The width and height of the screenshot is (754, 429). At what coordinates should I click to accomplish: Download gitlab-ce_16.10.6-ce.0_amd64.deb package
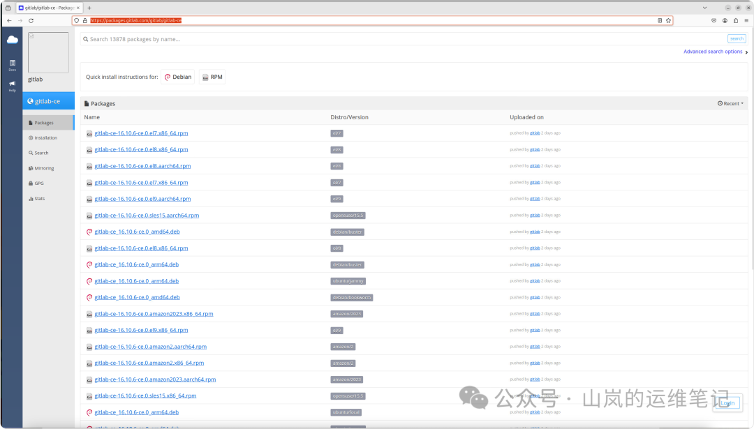[x=136, y=231]
